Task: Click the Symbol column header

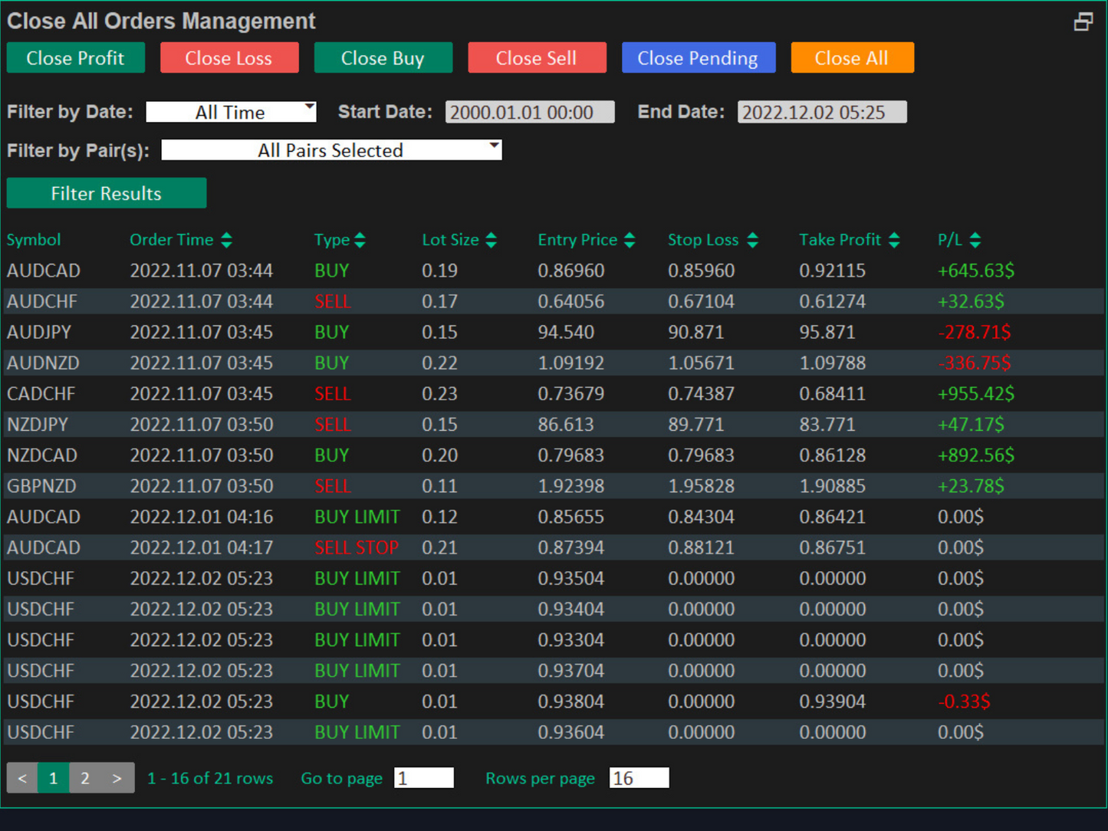Action: pyautogui.click(x=34, y=240)
